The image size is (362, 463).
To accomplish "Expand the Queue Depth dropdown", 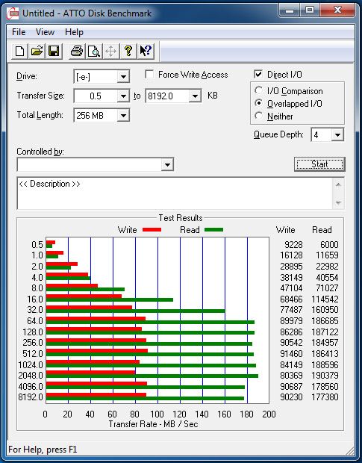I will (x=337, y=135).
